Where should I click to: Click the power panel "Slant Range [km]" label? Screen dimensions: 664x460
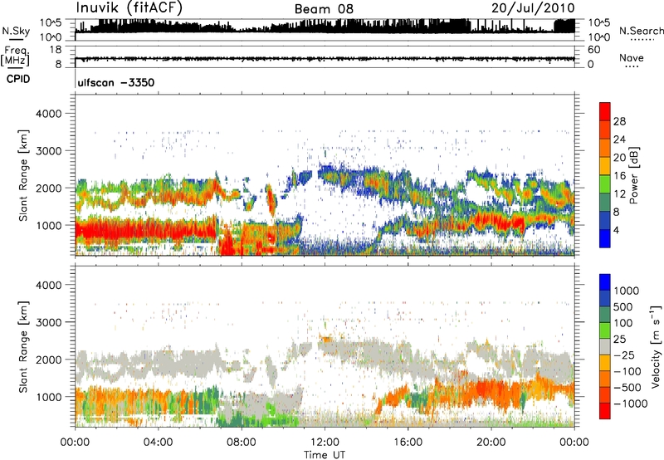(23, 175)
